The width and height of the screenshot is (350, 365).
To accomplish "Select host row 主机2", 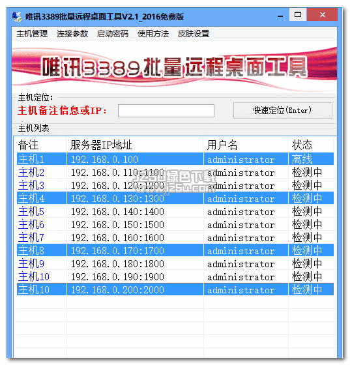I will [x=175, y=173].
